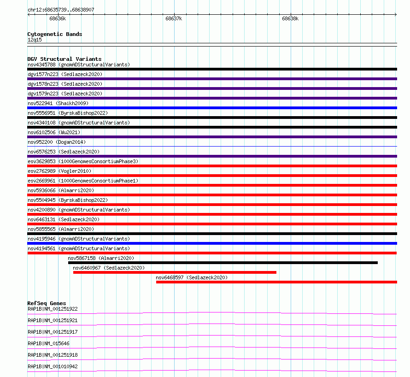Click the 68636k ruler tick label
Viewport: 410px width, 377px height.
[x=58, y=18]
